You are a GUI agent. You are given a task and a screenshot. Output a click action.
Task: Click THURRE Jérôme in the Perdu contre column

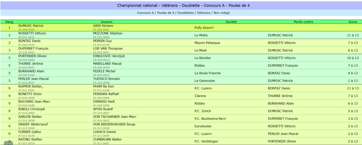[280, 96]
